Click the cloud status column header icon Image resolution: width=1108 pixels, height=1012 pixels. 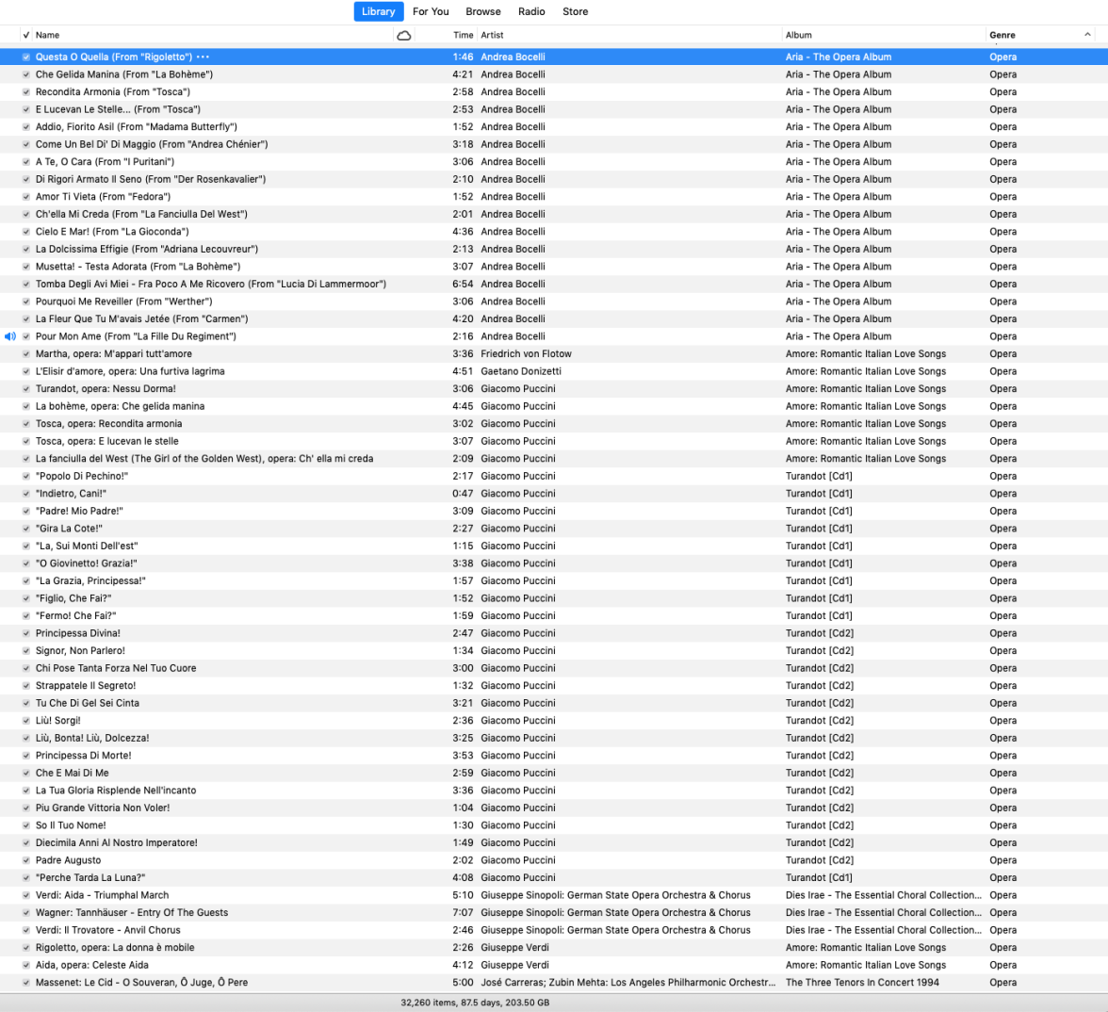pos(404,35)
